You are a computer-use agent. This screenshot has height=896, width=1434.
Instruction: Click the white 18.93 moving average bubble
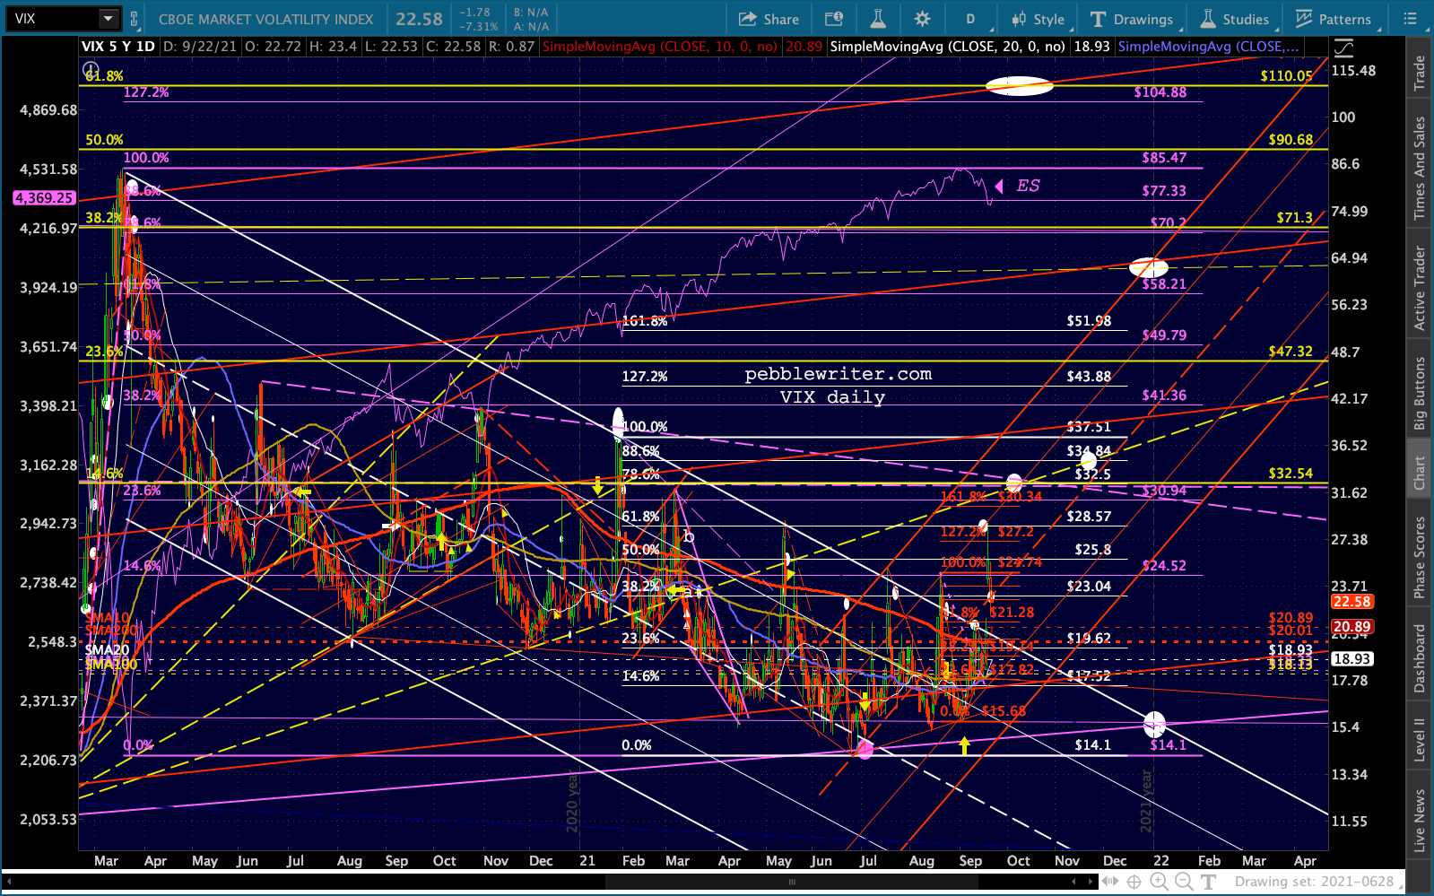point(1351,659)
